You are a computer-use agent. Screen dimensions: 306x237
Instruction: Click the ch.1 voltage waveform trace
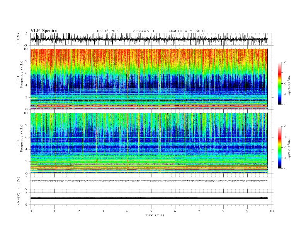pyautogui.click(x=149, y=39)
